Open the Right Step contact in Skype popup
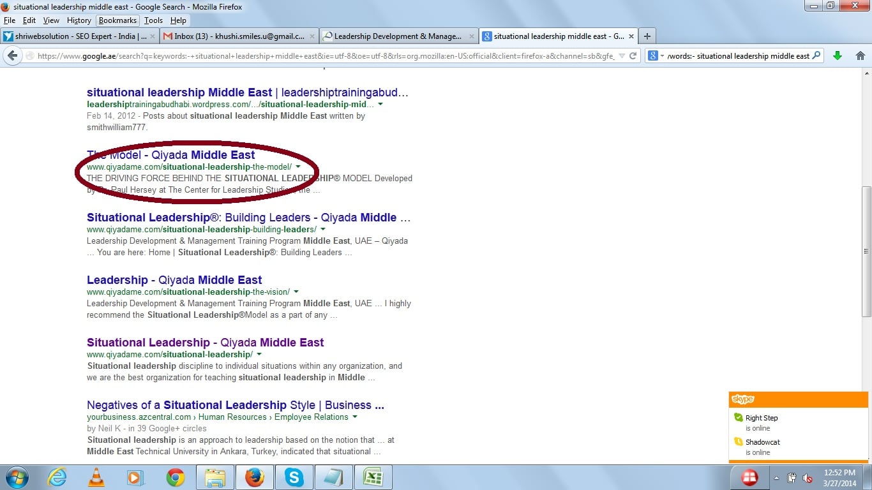This screenshot has width=872, height=490. [x=762, y=418]
